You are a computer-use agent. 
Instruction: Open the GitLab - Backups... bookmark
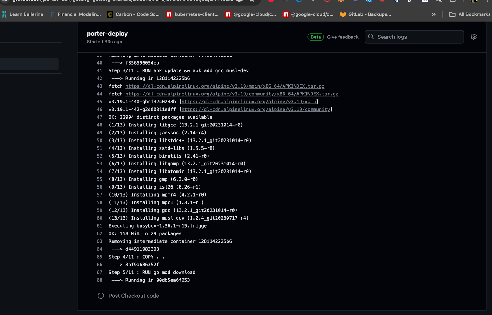366,14
